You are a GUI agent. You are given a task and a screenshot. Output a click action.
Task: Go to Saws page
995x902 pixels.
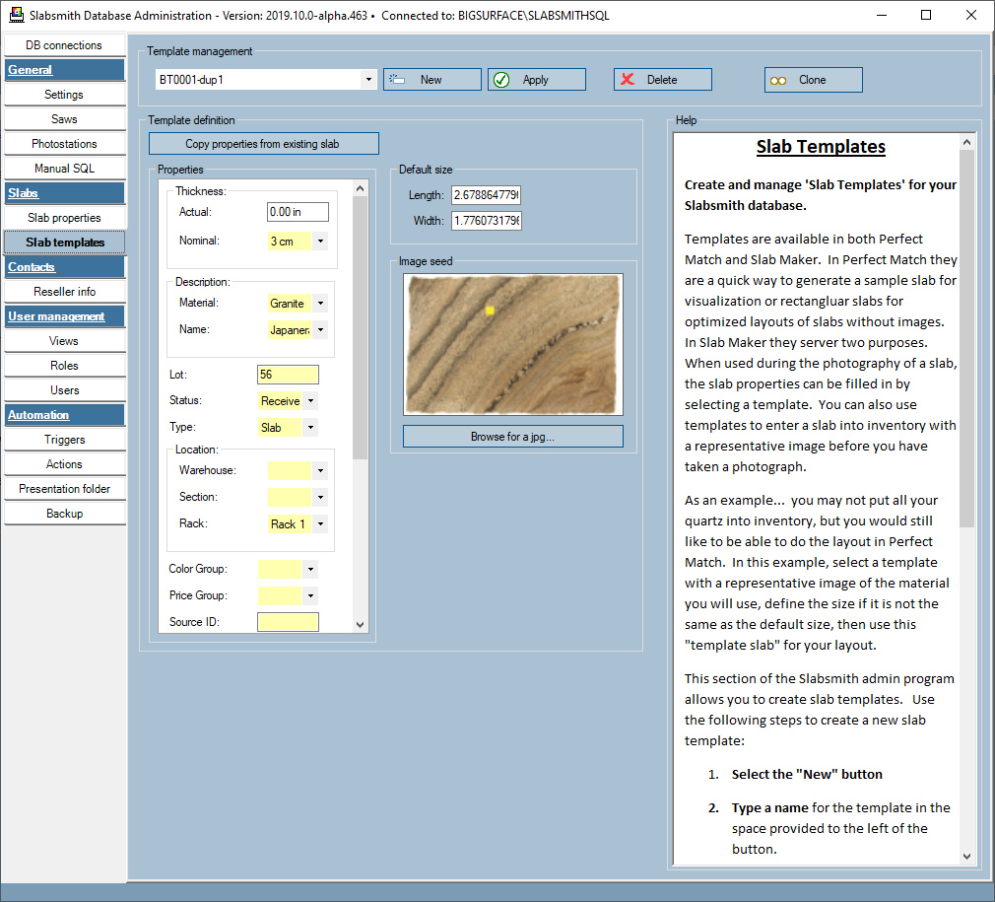tap(64, 119)
